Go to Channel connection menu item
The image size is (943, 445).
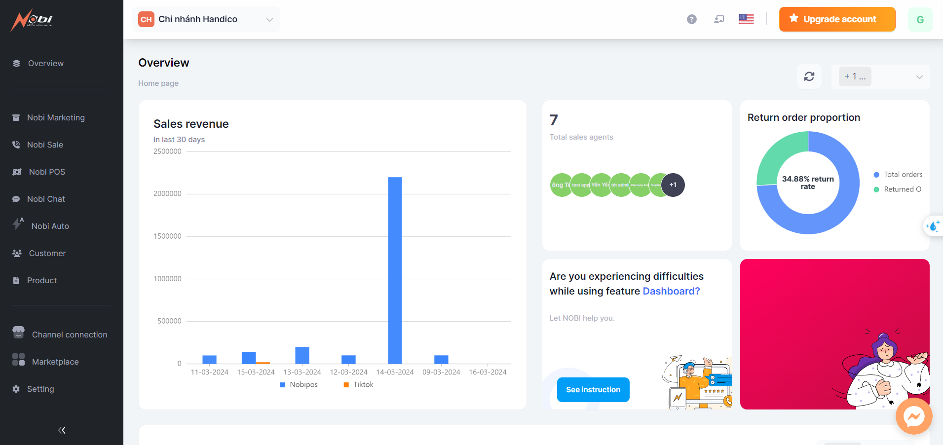point(69,334)
